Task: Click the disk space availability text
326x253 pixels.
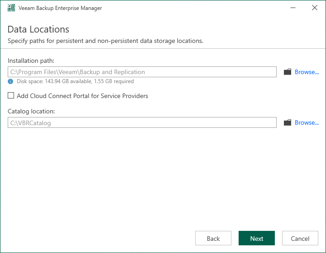Action: 75,81
